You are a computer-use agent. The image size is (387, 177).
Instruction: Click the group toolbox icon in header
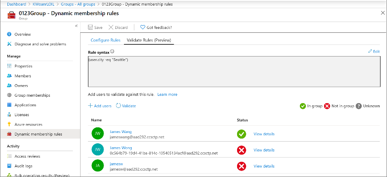(12, 15)
